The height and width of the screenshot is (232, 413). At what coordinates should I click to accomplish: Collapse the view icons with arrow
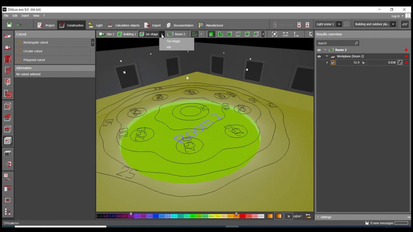tap(263, 34)
